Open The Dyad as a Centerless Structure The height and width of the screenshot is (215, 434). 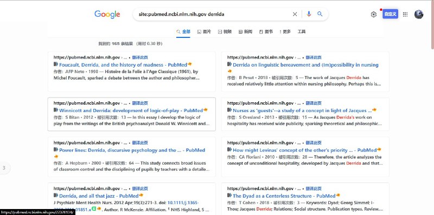(284, 196)
